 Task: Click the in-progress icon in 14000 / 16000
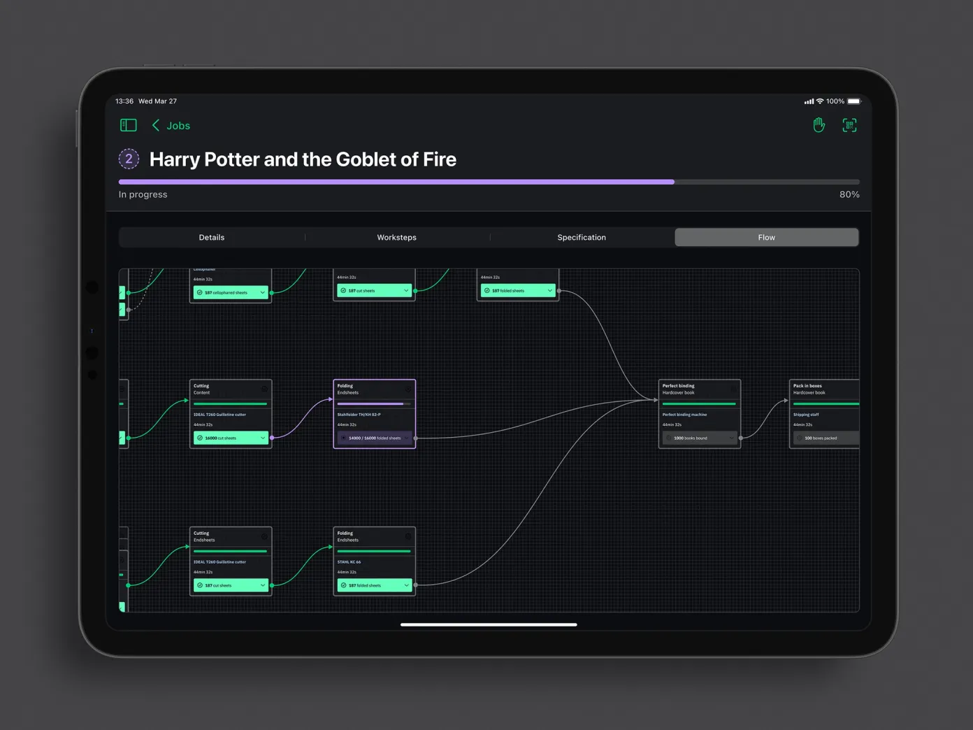(343, 438)
